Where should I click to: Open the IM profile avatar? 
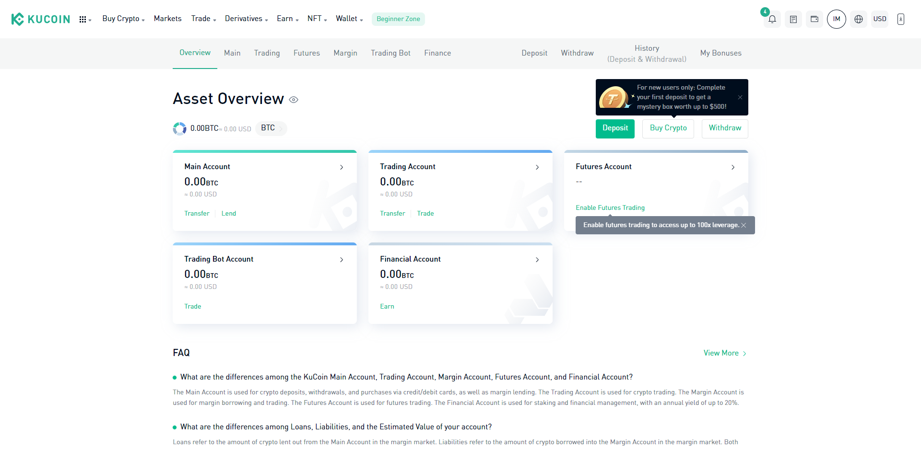coord(837,19)
